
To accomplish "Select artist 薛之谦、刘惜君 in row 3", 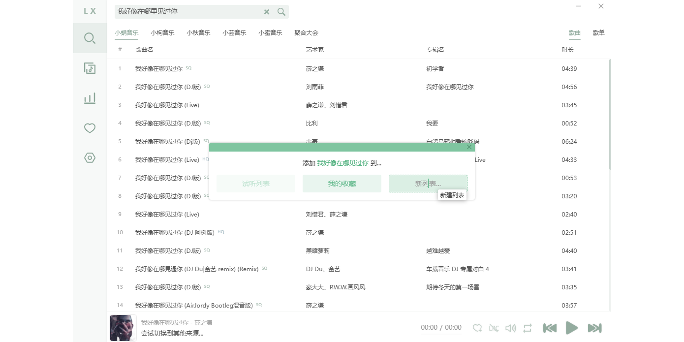I will pos(327,105).
